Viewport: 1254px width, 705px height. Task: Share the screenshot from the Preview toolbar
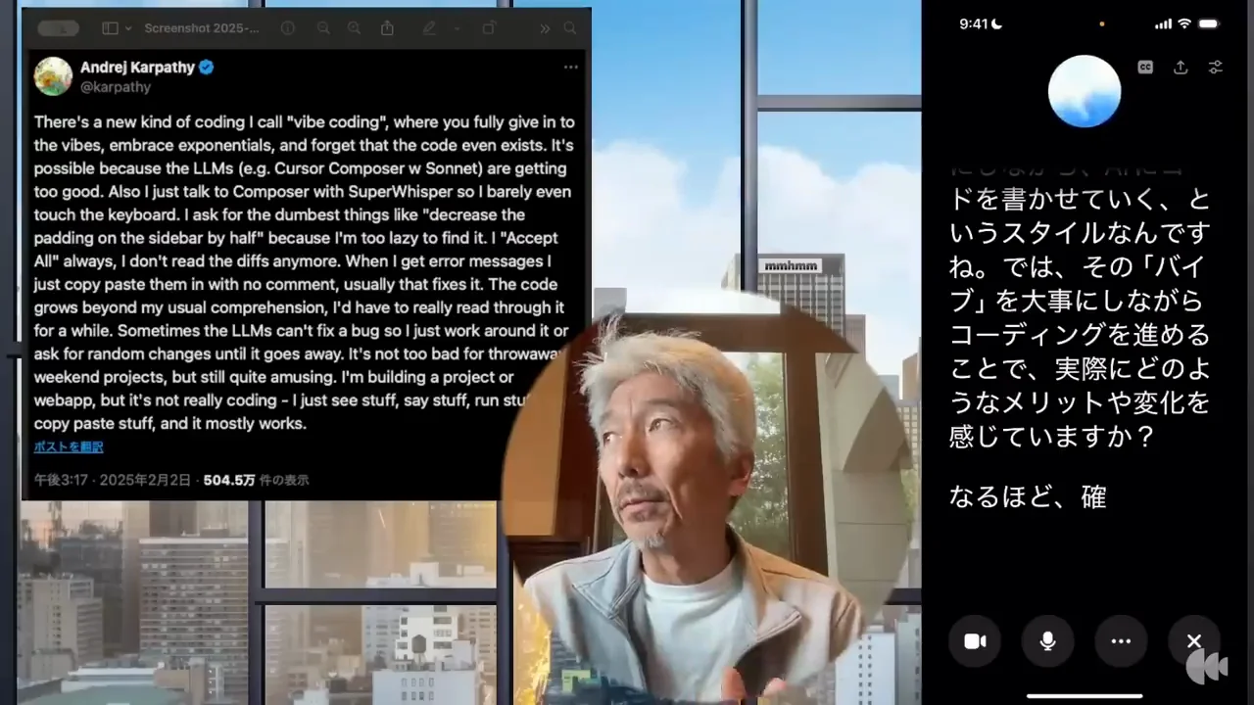click(388, 28)
